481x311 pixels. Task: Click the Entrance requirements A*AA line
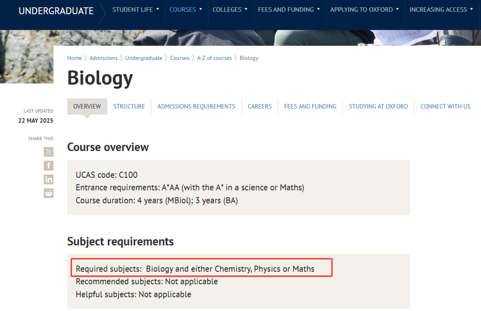point(190,188)
